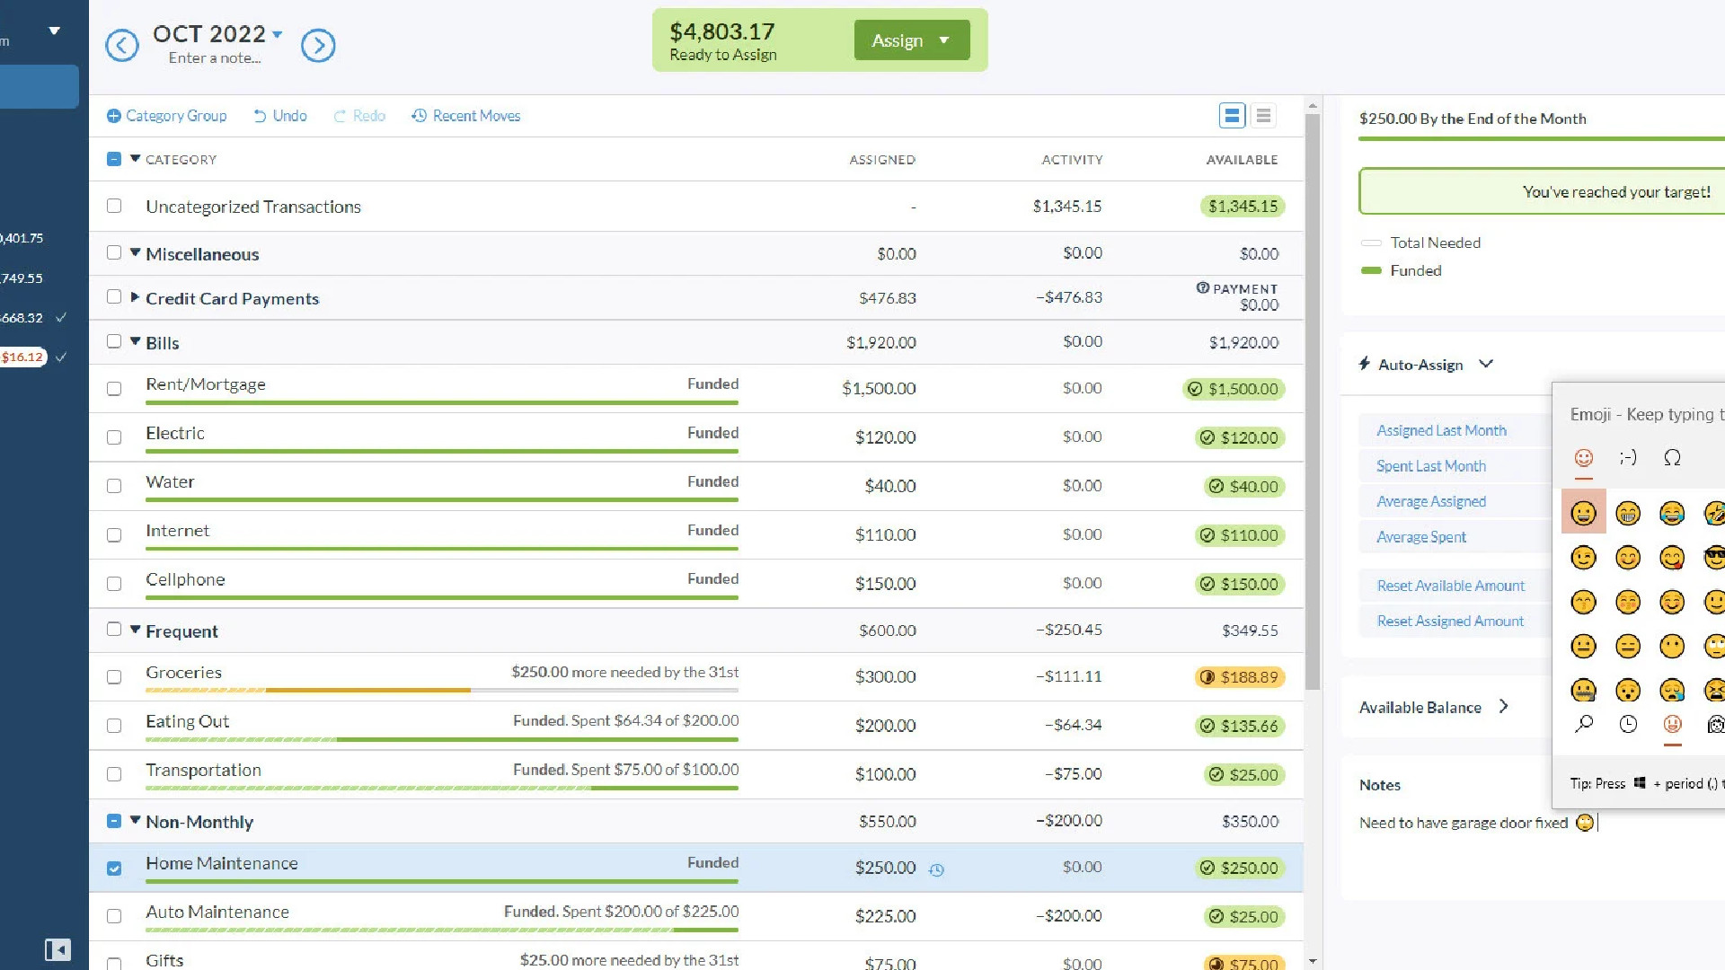Select all categories with the header checkbox

point(114,159)
